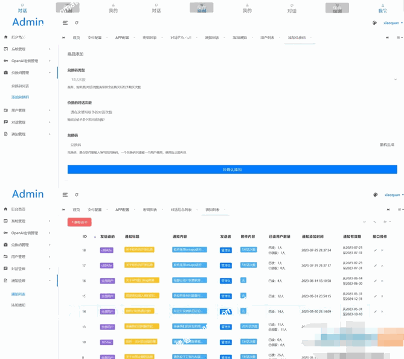Click the red 删除选中 button

79,222
